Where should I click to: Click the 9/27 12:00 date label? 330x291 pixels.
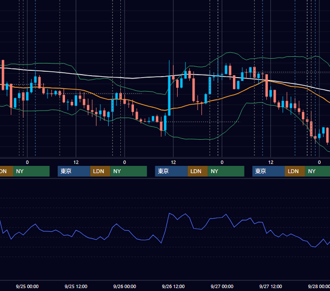(x=271, y=286)
